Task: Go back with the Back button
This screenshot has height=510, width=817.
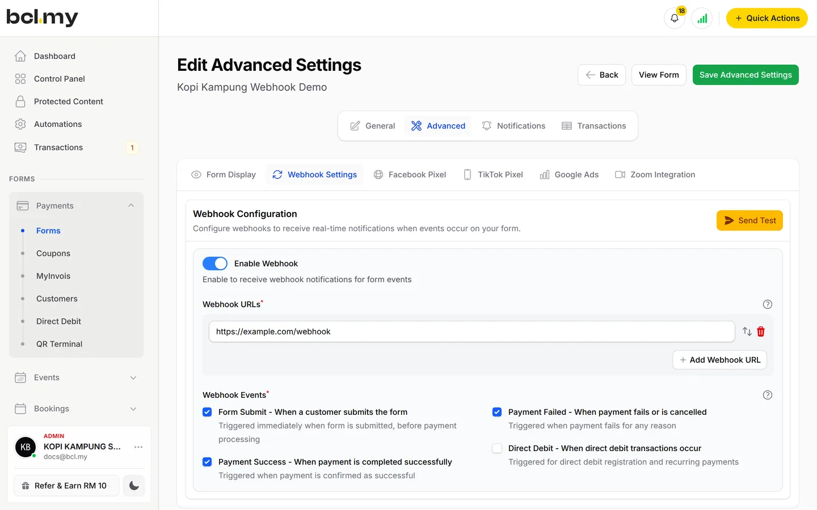Action: [x=601, y=75]
